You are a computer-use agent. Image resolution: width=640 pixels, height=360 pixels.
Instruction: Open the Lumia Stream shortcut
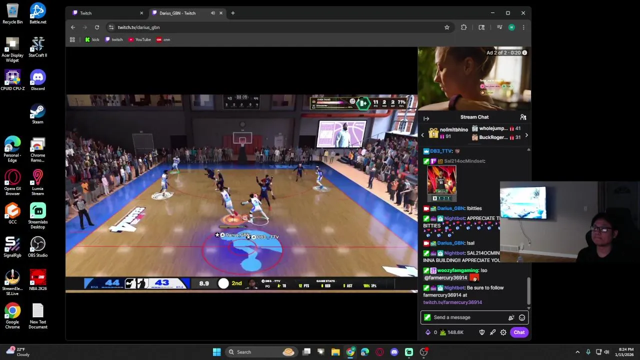pyautogui.click(x=37, y=182)
